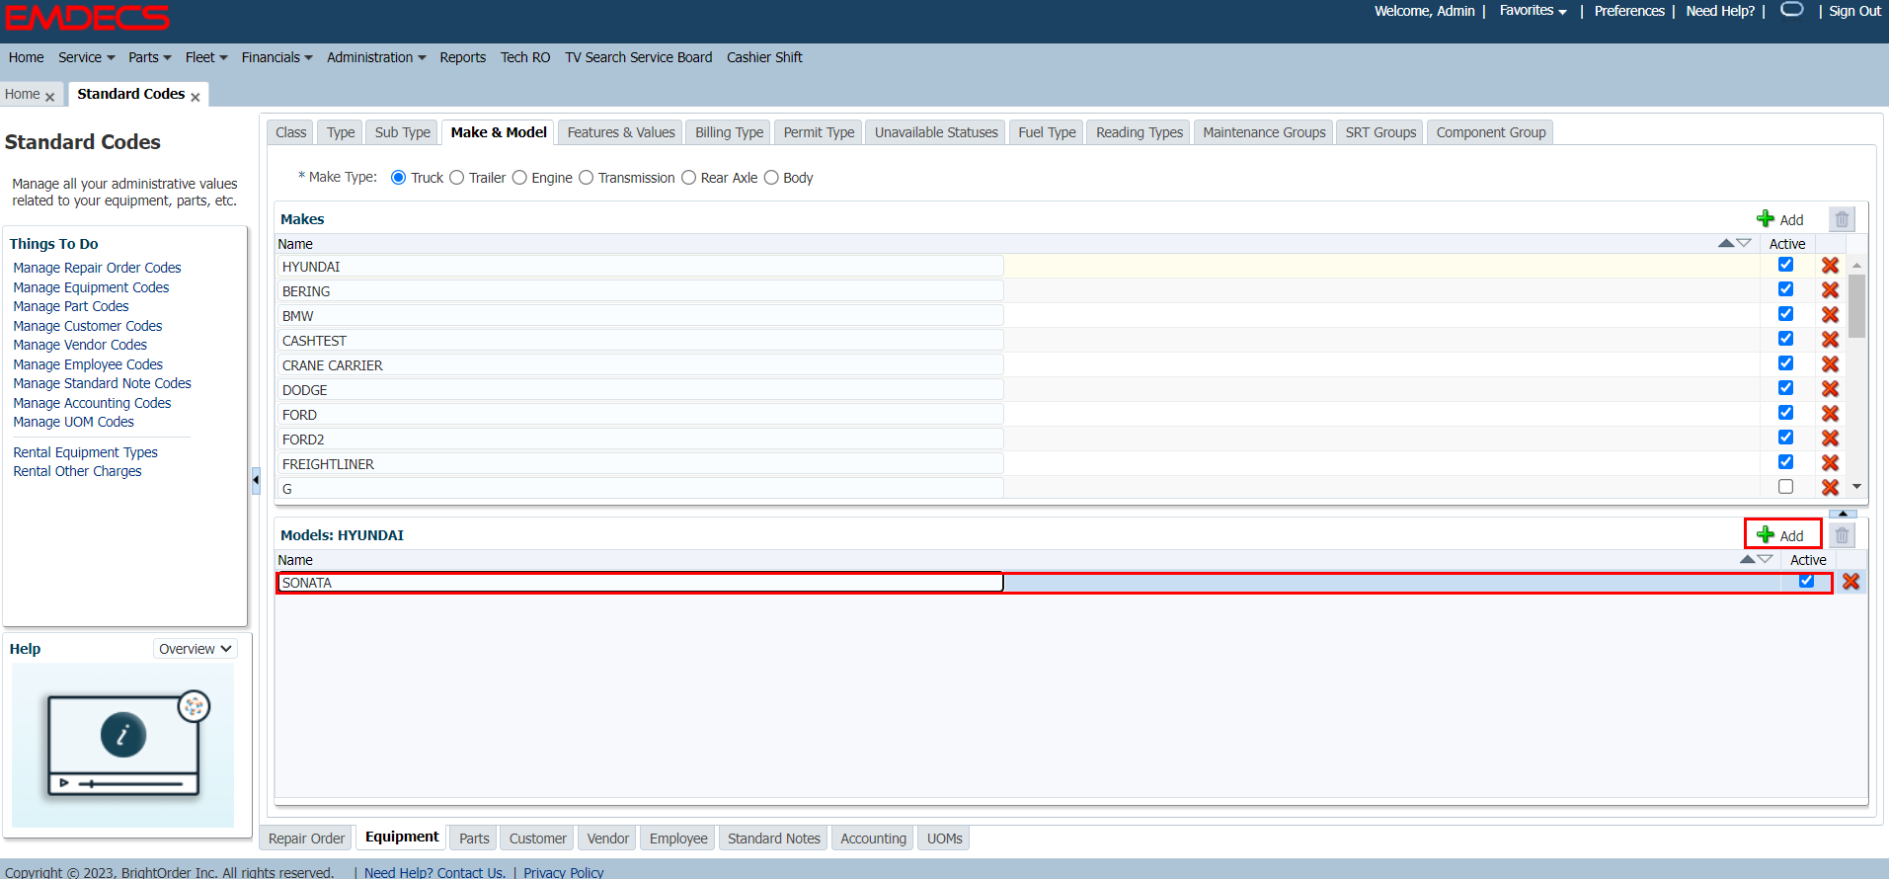Screen dimensions: 1889x879
Task: Sign out of the application
Action: click(x=1854, y=11)
